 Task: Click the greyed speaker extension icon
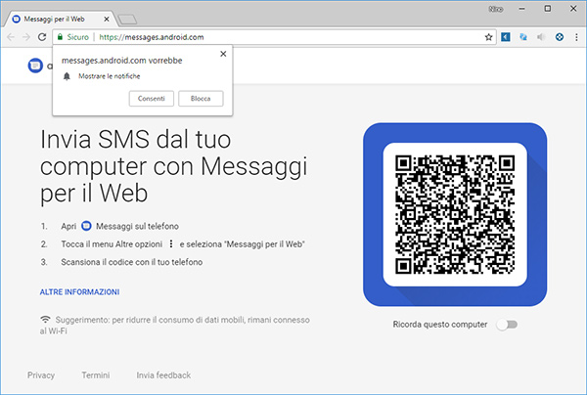point(541,37)
